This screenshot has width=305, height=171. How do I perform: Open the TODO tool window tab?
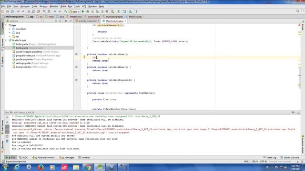[24, 157]
